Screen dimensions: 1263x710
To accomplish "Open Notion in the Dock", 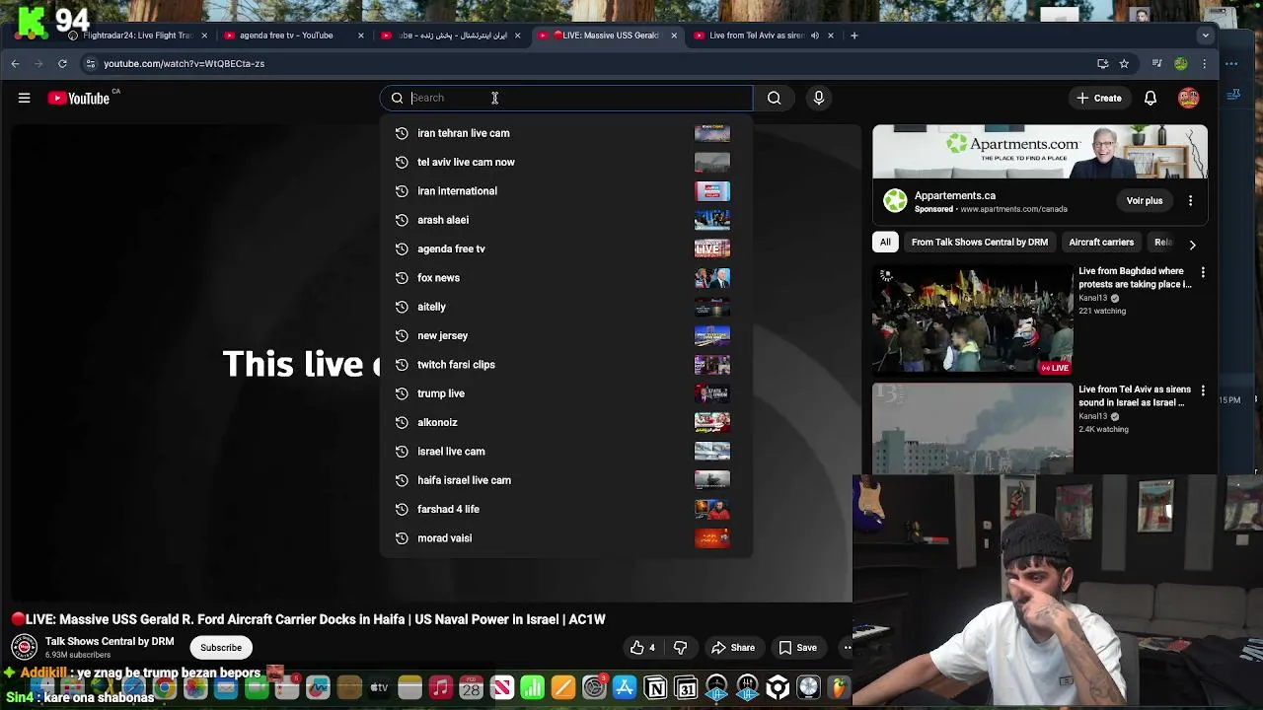I will pyautogui.click(x=656, y=687).
